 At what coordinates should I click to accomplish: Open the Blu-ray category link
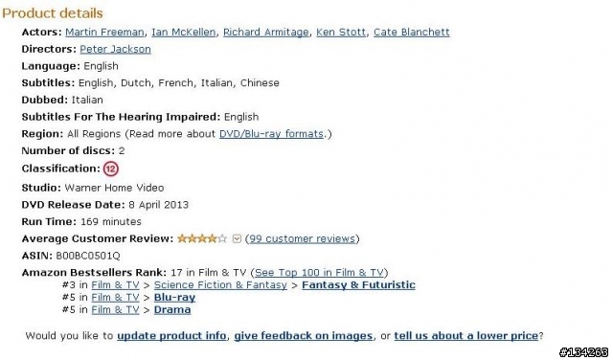[x=174, y=298]
